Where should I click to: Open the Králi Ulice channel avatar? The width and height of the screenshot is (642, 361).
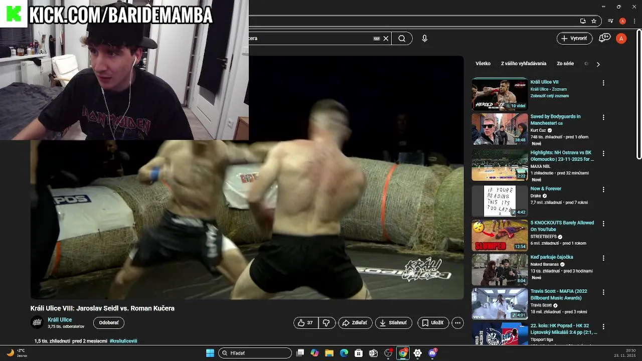click(x=37, y=322)
